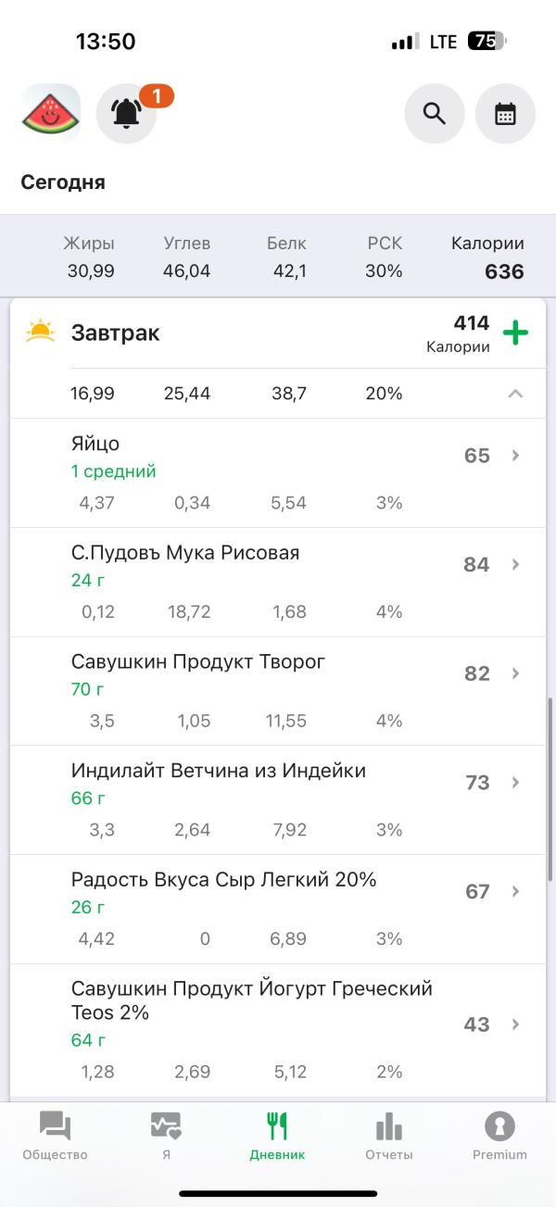
Task: Open chevron for Мука Рисовая entry
Action: point(516,564)
